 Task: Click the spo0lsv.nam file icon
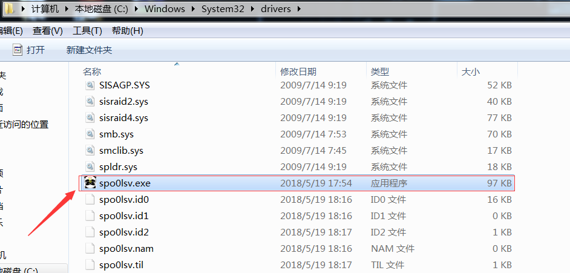pos(90,248)
